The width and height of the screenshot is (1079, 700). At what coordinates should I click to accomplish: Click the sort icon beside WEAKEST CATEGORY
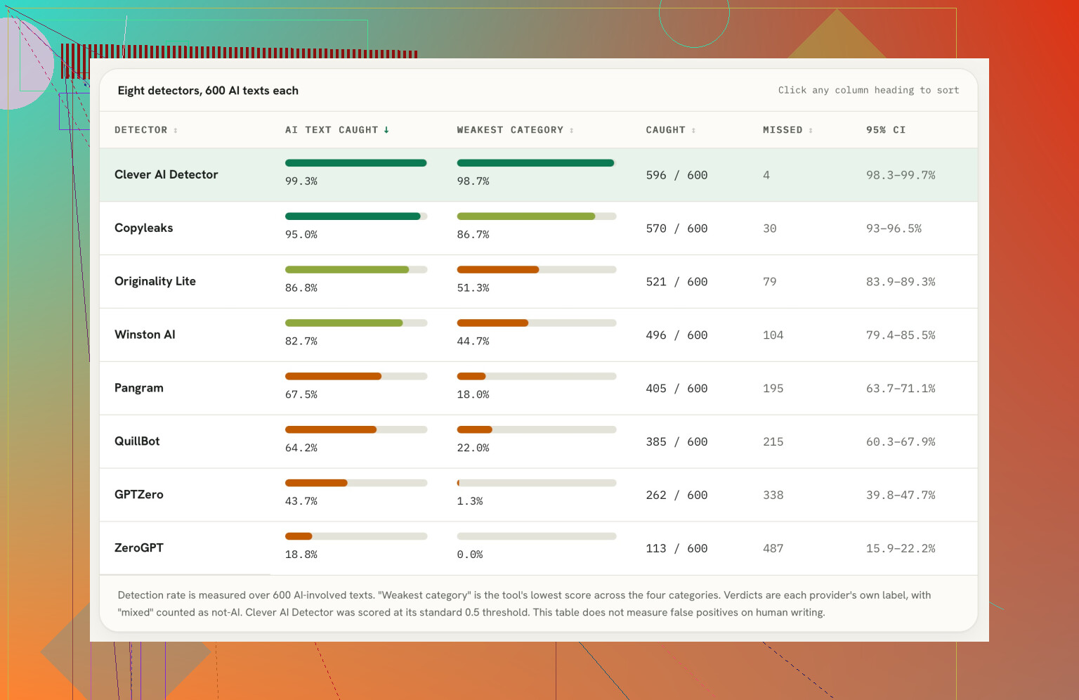572,130
